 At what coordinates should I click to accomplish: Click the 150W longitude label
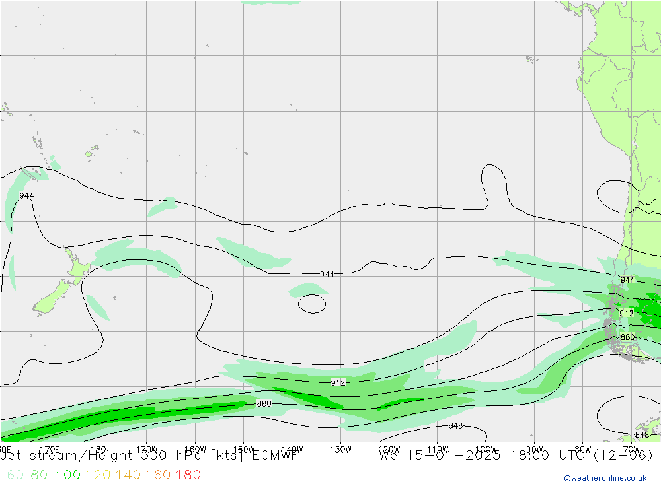244,450
